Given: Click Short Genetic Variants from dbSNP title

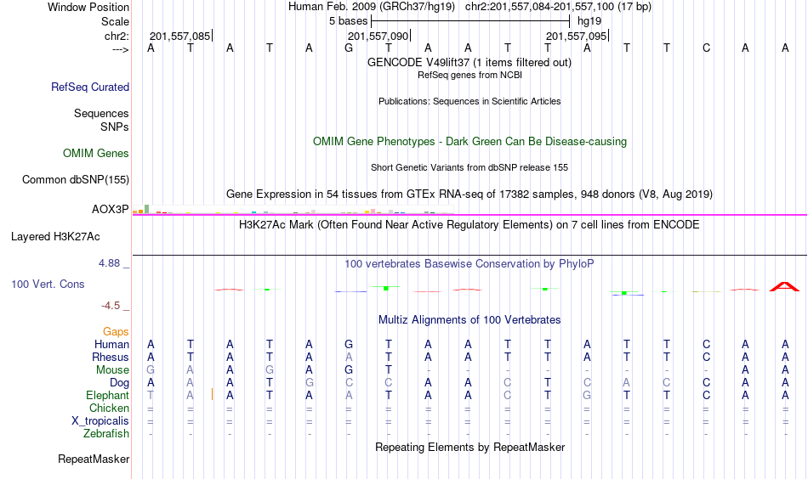Looking at the screenshot, I should [469, 167].
